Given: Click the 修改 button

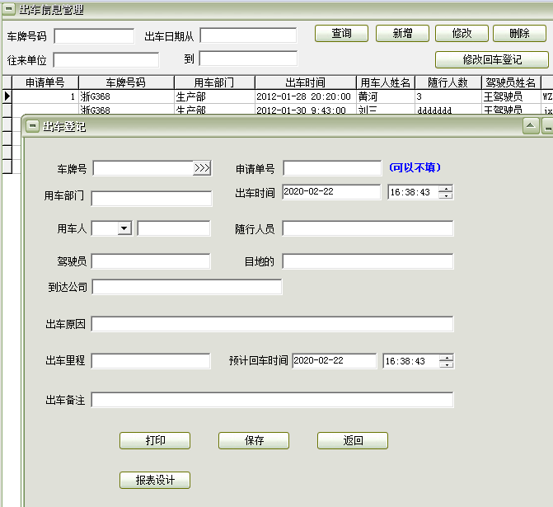Looking at the screenshot, I should [462, 34].
